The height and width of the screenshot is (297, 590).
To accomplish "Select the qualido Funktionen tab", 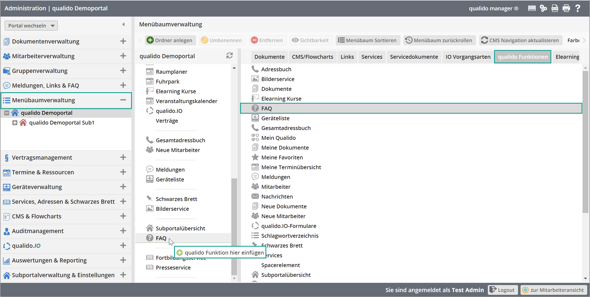I will point(523,57).
